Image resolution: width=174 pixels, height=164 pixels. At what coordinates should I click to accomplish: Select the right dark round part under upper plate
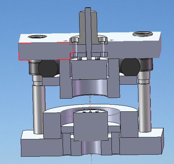coord(130,67)
